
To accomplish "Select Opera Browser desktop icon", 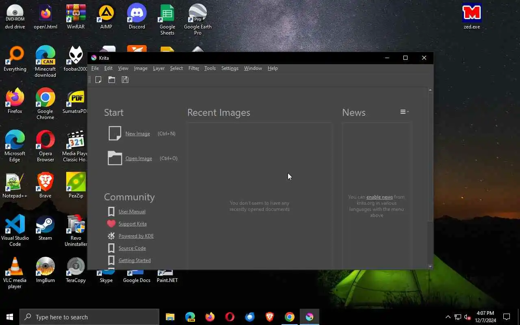I will pos(45,146).
